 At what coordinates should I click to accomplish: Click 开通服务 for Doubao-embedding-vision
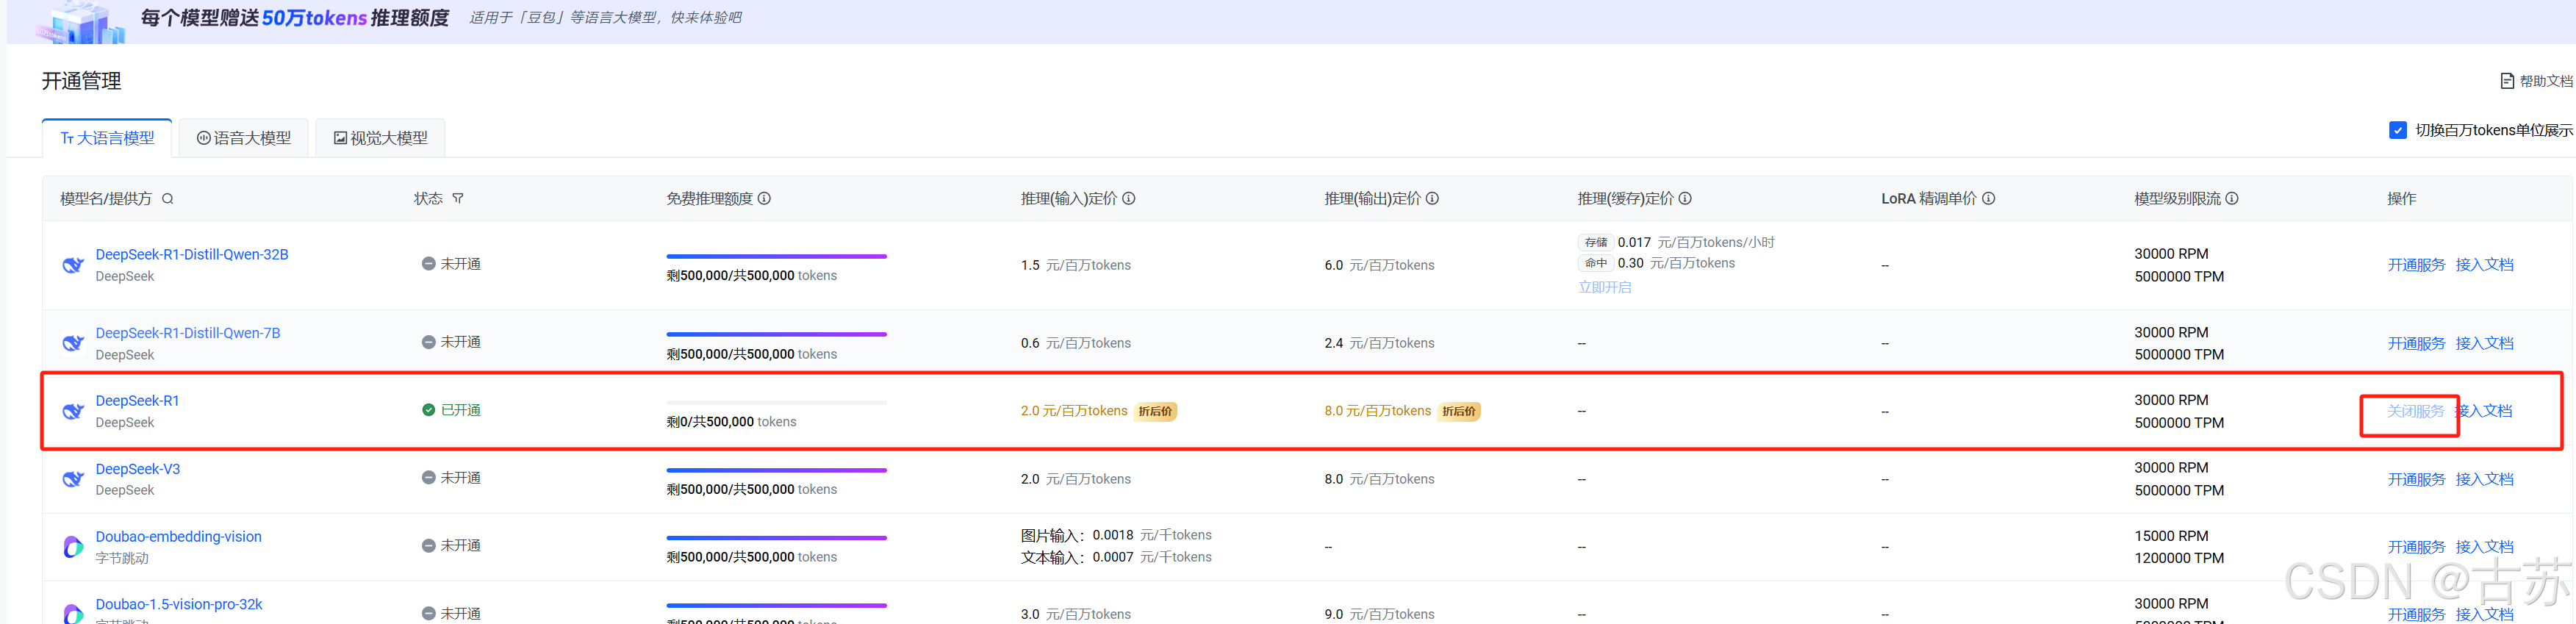tap(2416, 547)
